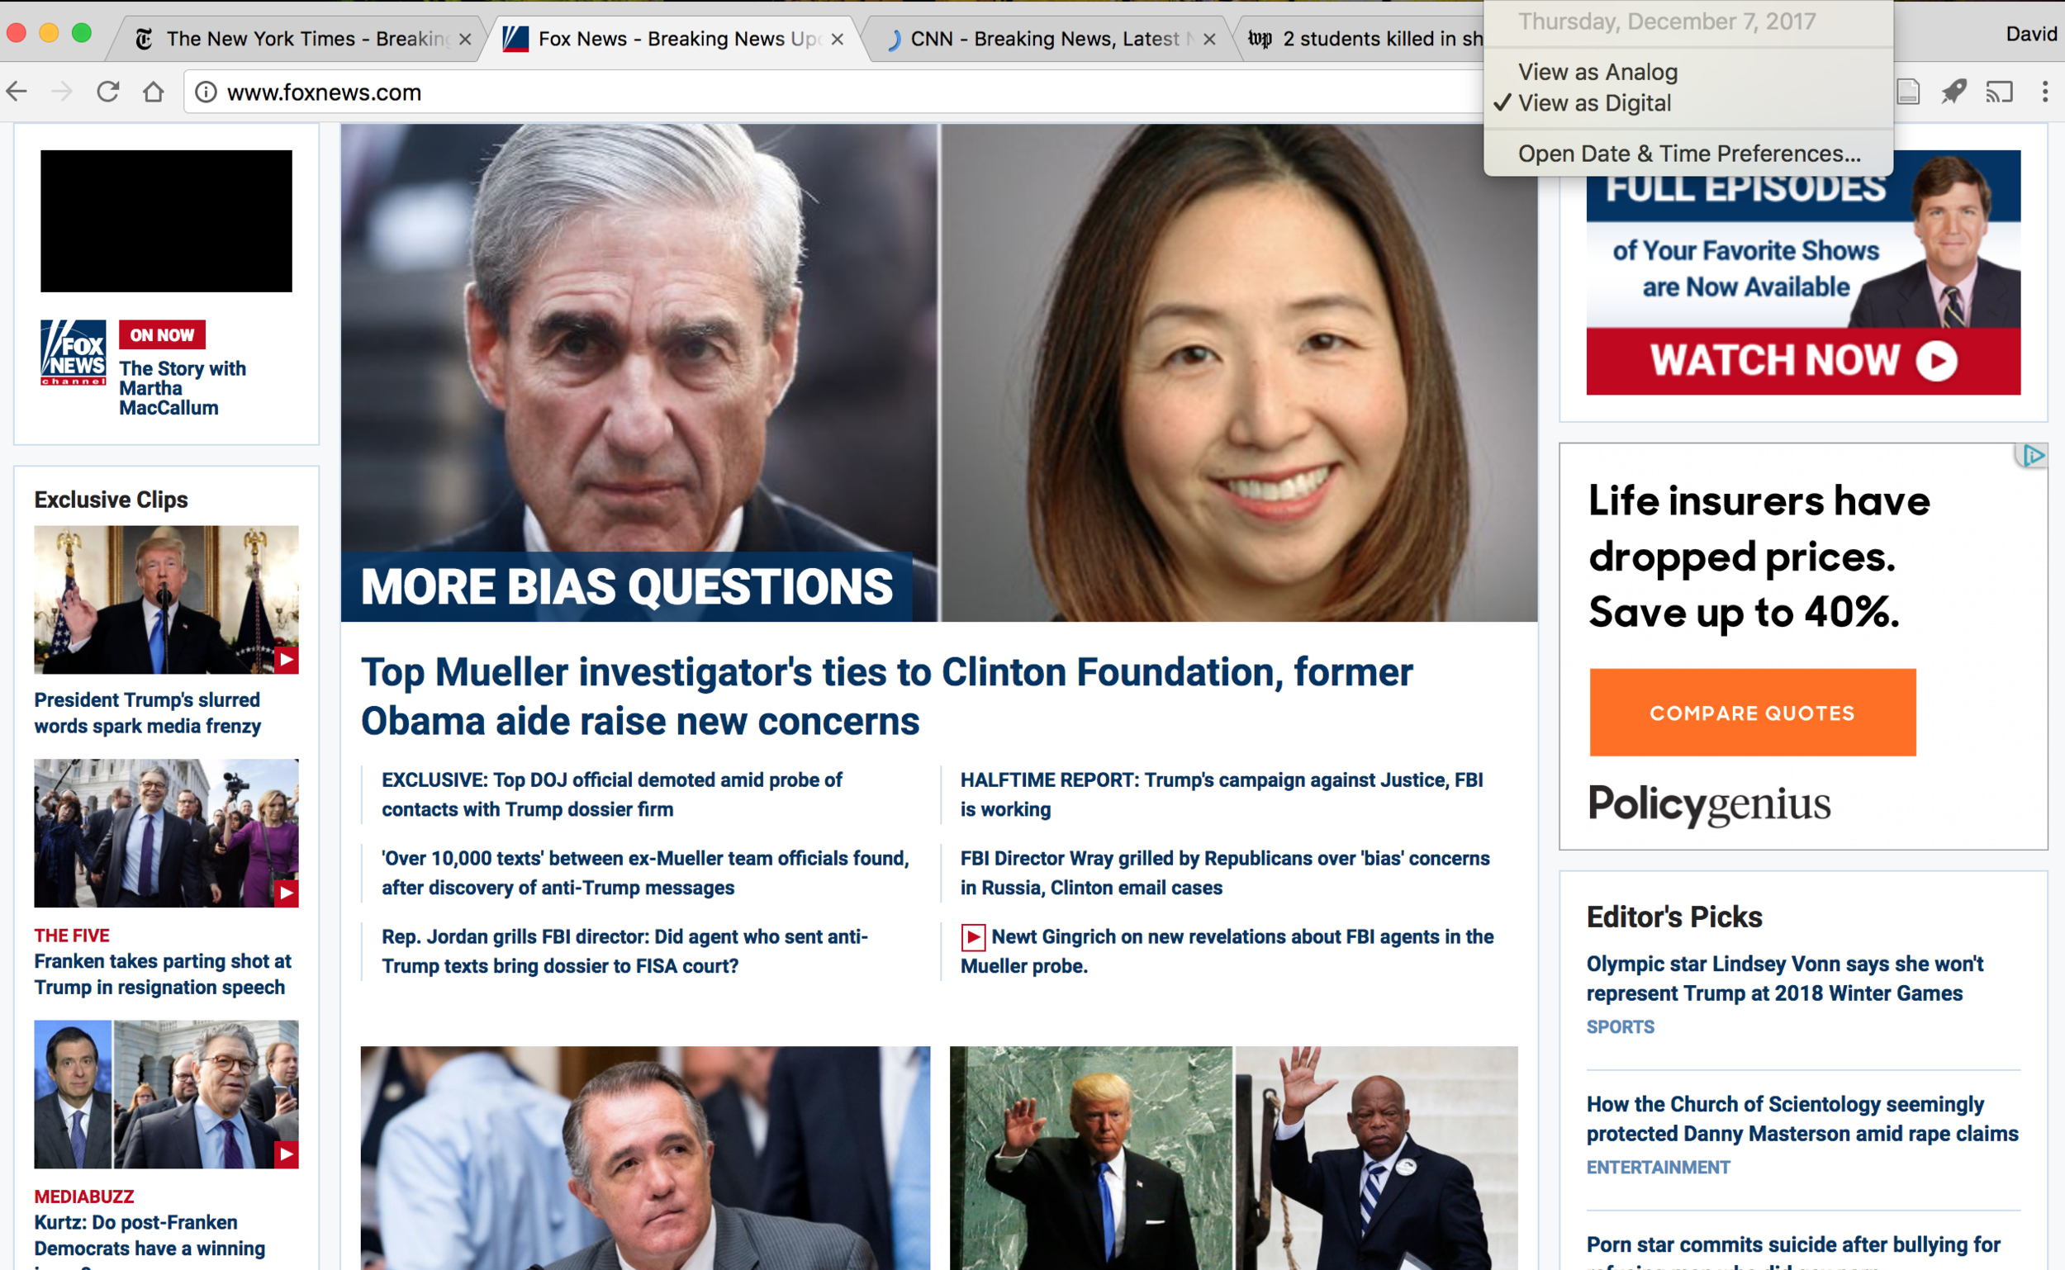Click the Cast icon in toolbar
Image resolution: width=2065 pixels, height=1270 pixels.
click(x=1999, y=92)
